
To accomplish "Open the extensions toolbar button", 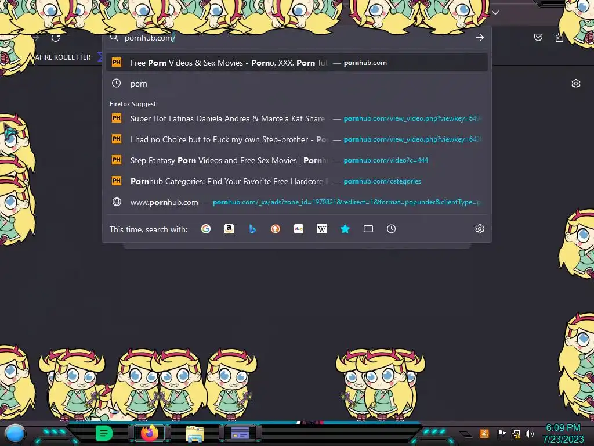I will point(559,37).
